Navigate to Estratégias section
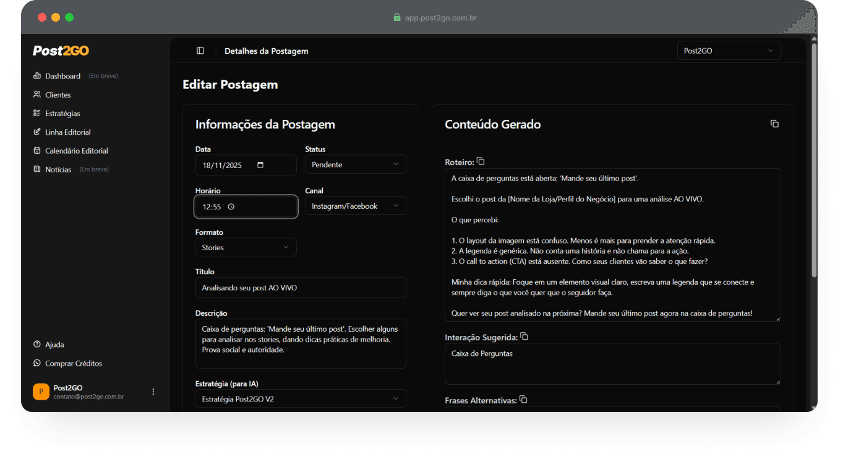The height and width of the screenshot is (459, 843). (x=62, y=114)
